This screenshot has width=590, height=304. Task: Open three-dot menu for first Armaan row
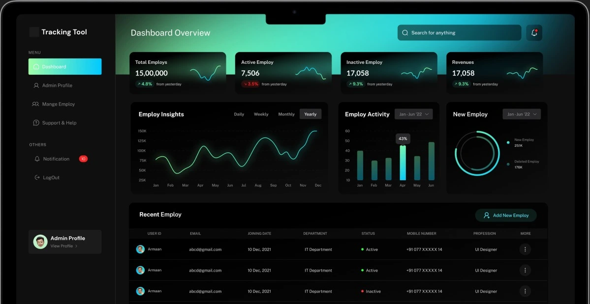(x=525, y=249)
